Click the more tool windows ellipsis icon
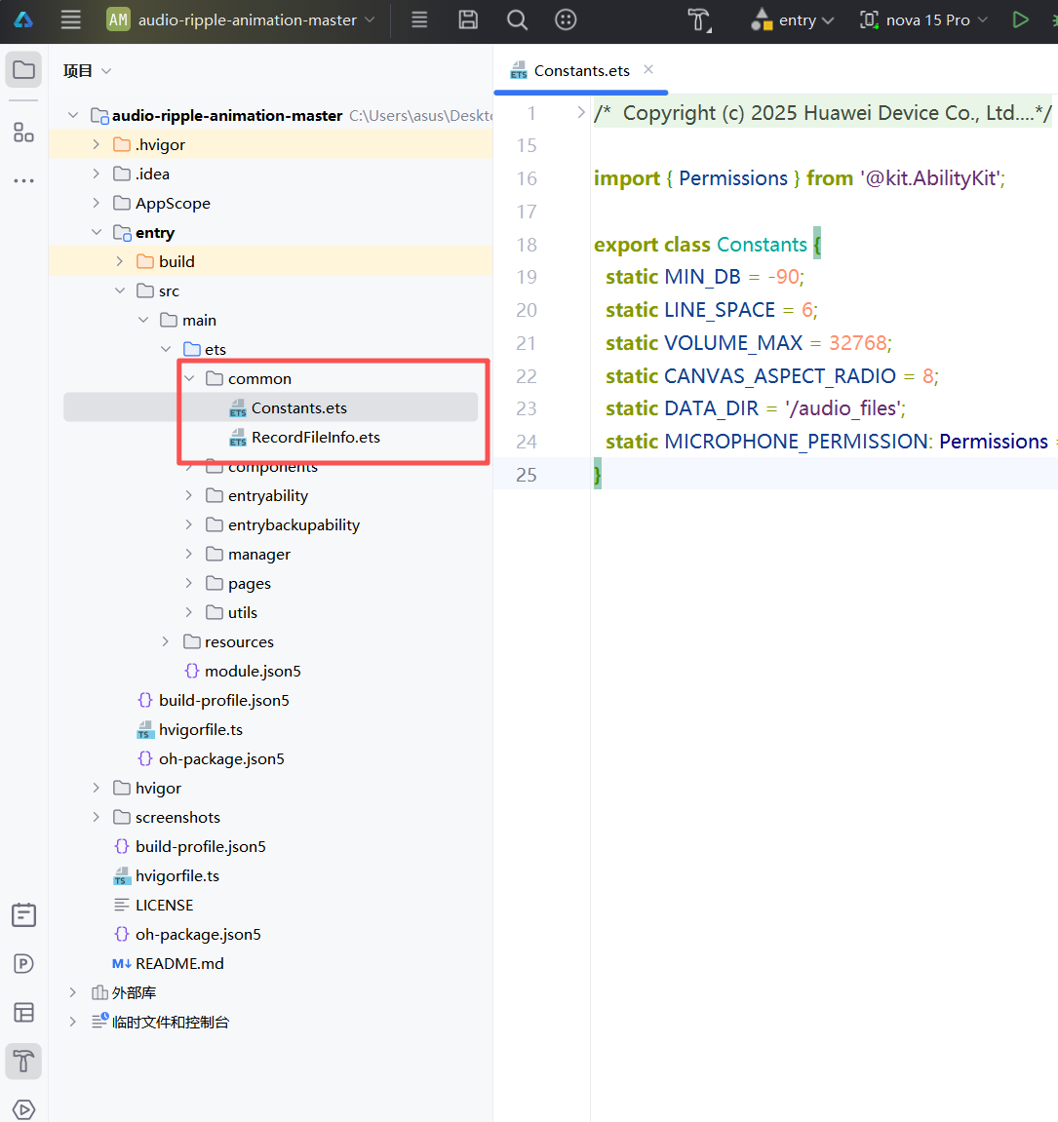The image size is (1058, 1122). (23, 181)
